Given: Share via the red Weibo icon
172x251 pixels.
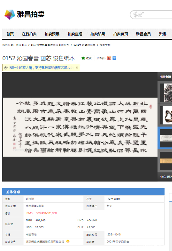Looking at the screenshot, I should point(109,58).
